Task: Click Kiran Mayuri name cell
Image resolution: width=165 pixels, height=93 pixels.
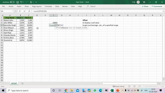Action: click(x=10, y=28)
